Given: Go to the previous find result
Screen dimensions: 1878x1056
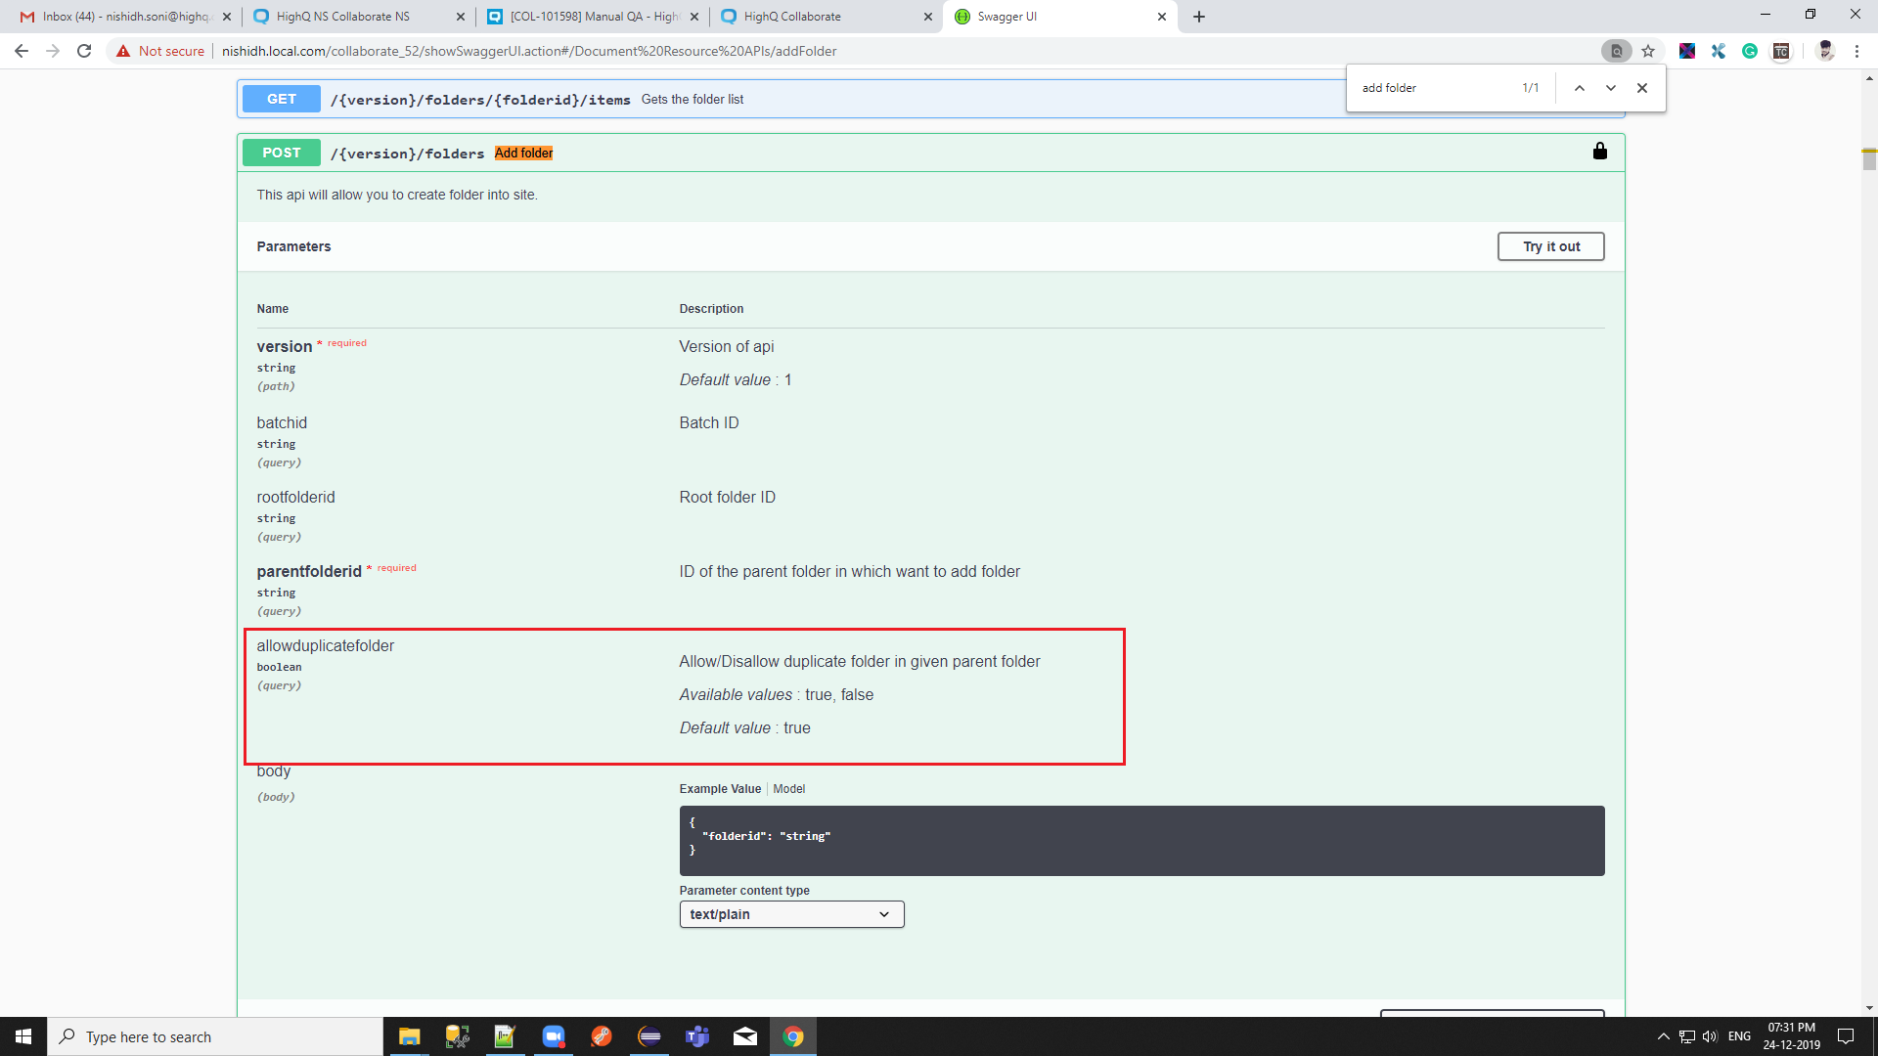Looking at the screenshot, I should point(1579,88).
